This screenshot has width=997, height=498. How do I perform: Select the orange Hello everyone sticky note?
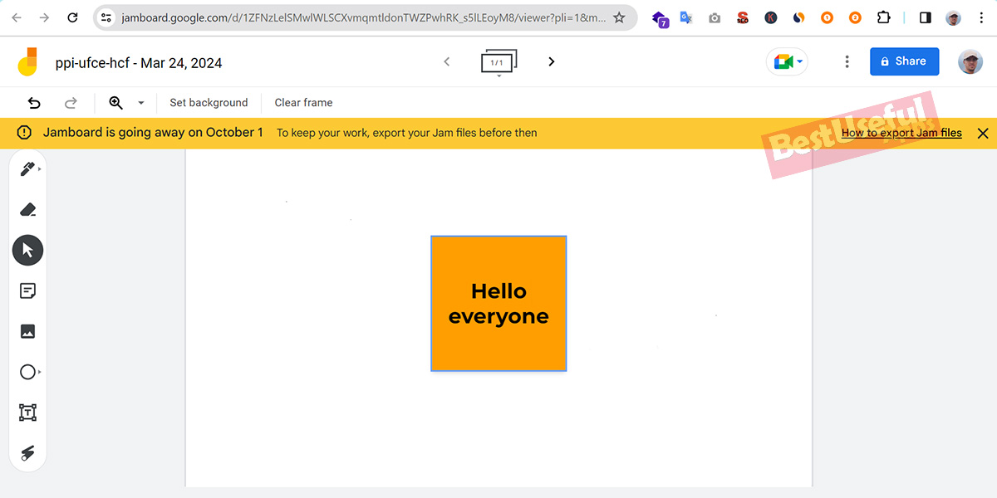498,304
